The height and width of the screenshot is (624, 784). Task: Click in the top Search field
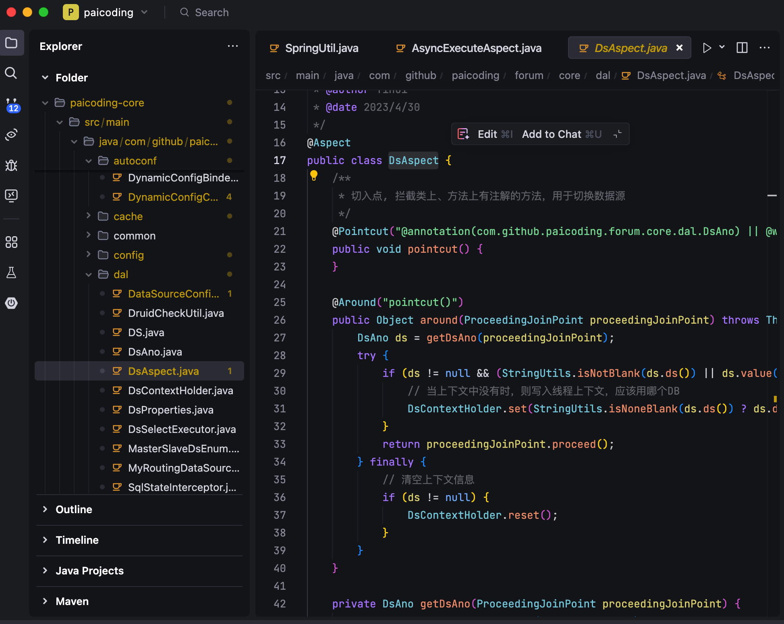212,12
